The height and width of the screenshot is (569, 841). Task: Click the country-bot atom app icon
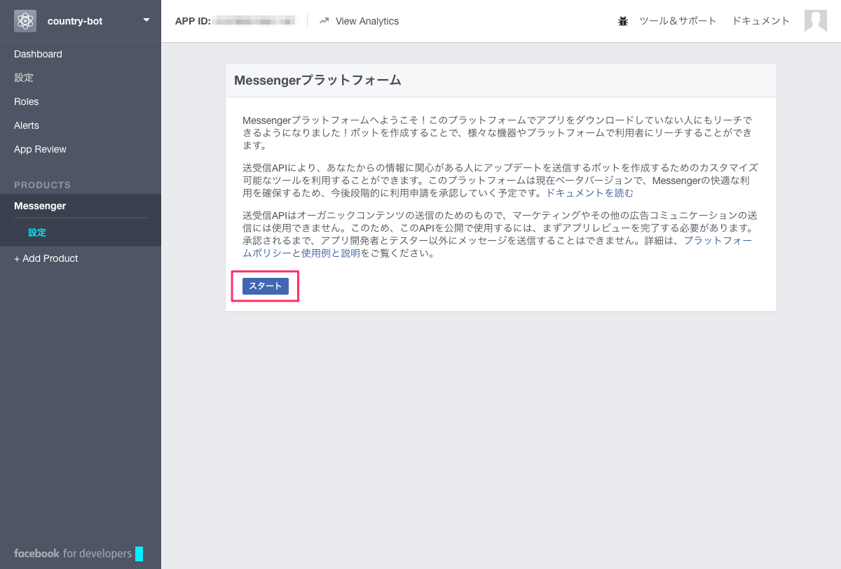click(x=25, y=21)
